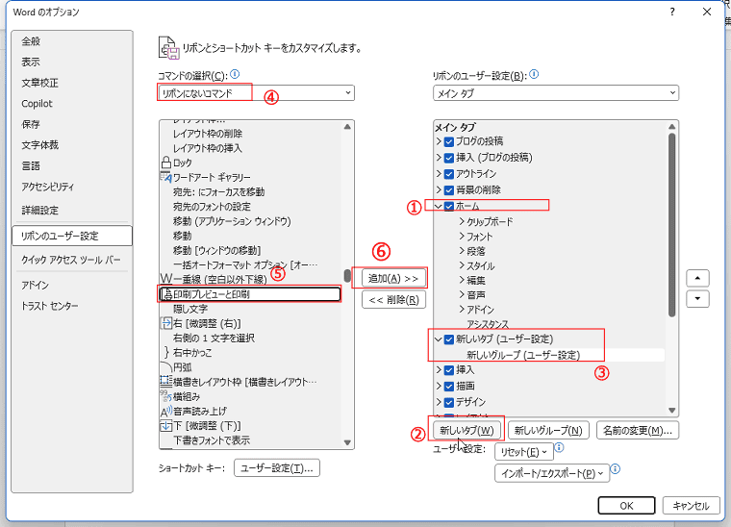The height and width of the screenshot is (527, 731).
Task: Open the コマンドの選択 dropdown
Action: pos(256,93)
